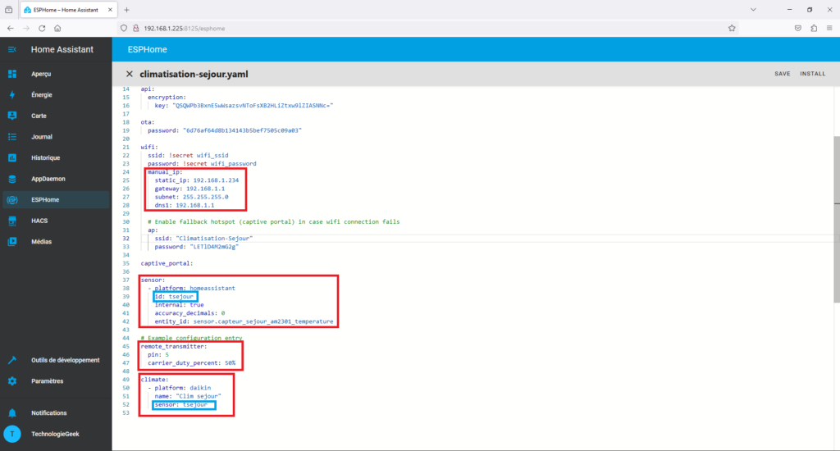
Task: Save the YAML configuration
Action: pyautogui.click(x=782, y=74)
